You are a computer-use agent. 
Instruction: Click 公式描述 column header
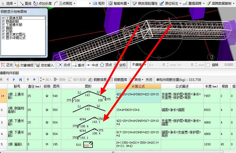pos(182,86)
